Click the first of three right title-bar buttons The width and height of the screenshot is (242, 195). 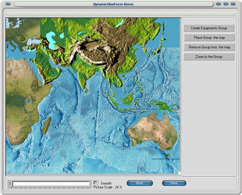coord(218,4)
